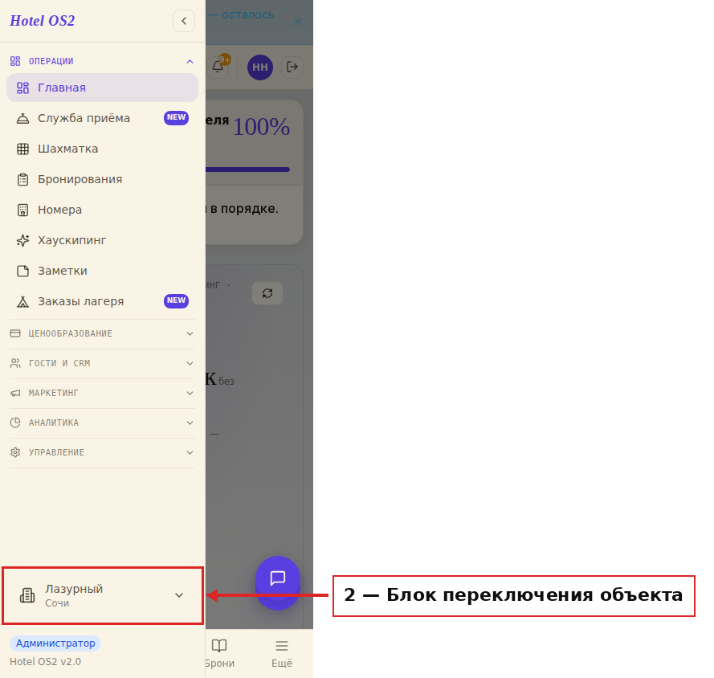The width and height of the screenshot is (714, 678).
Task: Click the refresh button on the card
Action: (267, 293)
